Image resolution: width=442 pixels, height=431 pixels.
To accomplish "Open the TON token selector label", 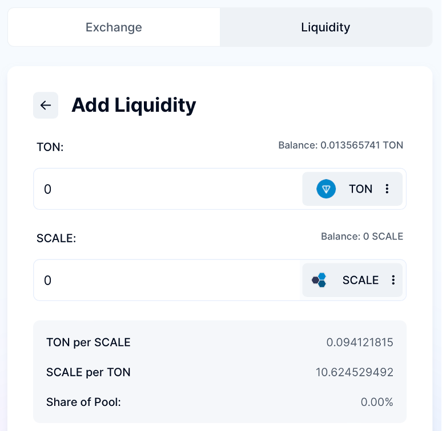I will (360, 189).
